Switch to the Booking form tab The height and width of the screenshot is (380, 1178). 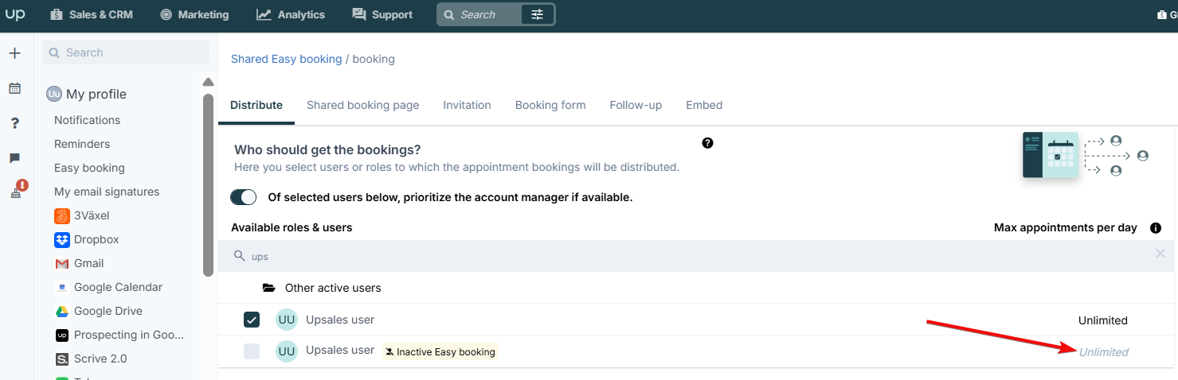[x=550, y=105]
